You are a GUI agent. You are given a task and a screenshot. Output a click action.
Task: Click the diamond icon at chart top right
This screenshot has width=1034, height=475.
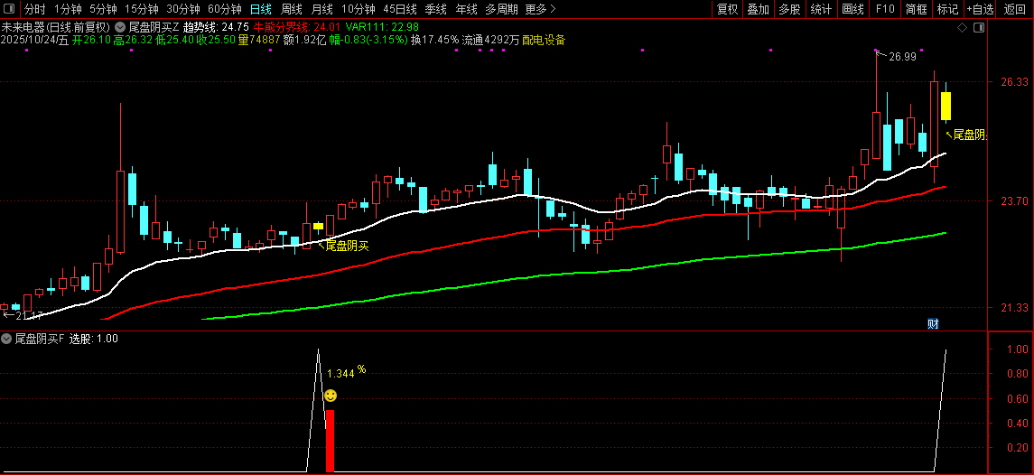(x=962, y=28)
